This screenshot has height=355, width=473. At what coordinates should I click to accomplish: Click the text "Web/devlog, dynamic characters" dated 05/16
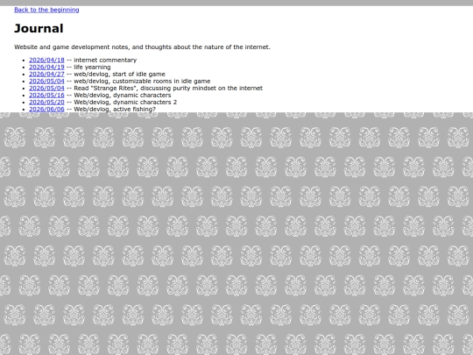coord(123,95)
